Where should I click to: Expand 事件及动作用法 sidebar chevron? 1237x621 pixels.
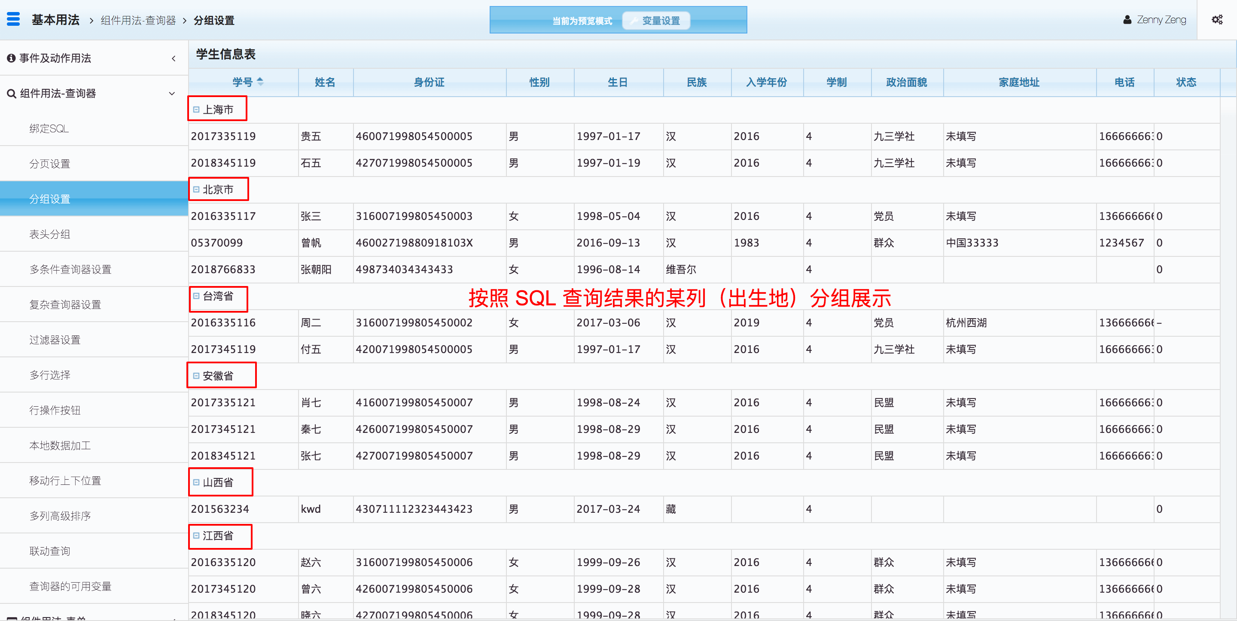[x=174, y=58]
